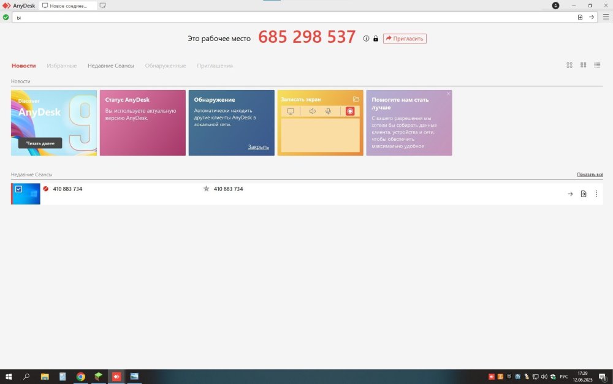Switch to the Новости tab

pyautogui.click(x=23, y=66)
